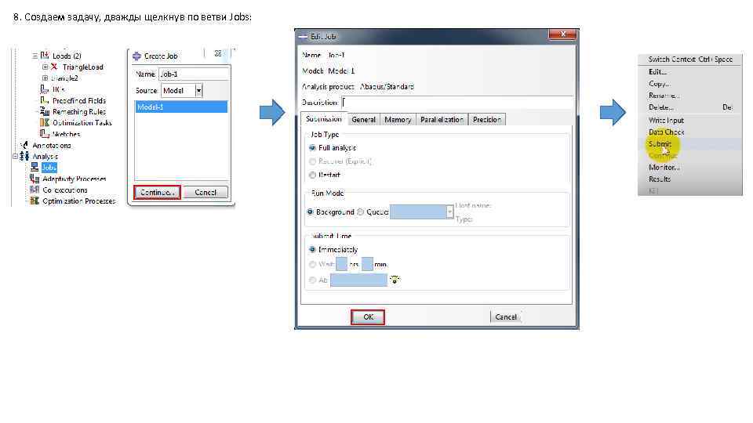Choose Write Input in context menu

pos(690,120)
